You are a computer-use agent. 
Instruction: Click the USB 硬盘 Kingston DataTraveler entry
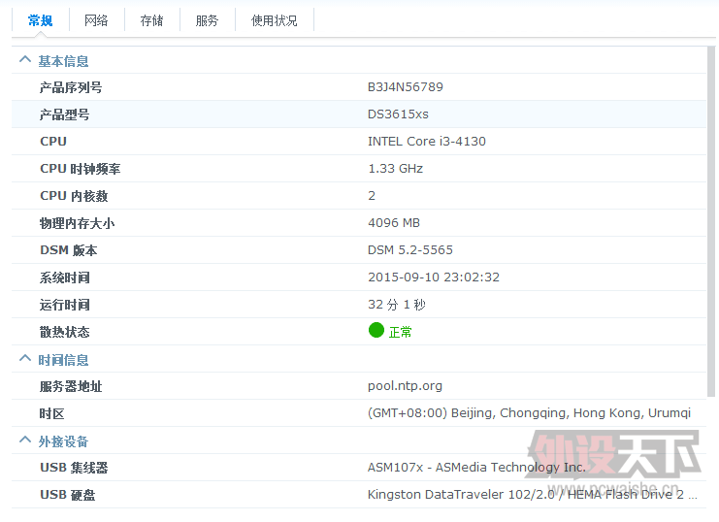(532, 495)
